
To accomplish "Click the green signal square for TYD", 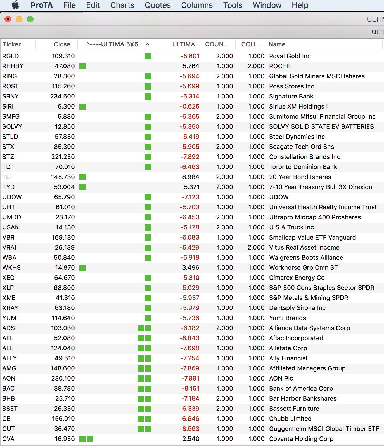I will pos(82,187).
